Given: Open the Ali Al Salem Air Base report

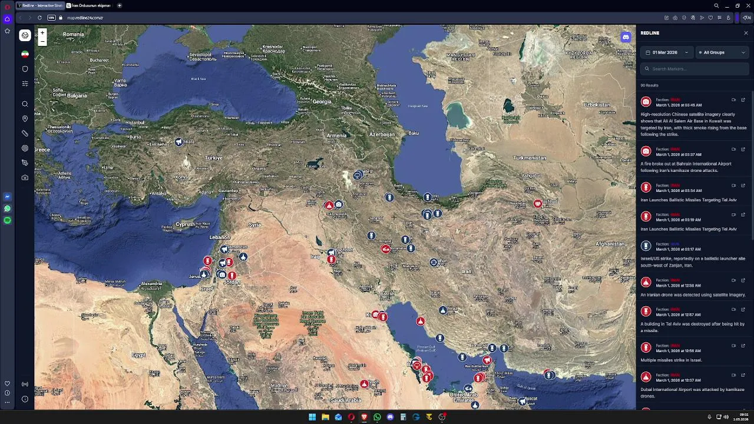Looking at the screenshot, I should coord(693,117).
